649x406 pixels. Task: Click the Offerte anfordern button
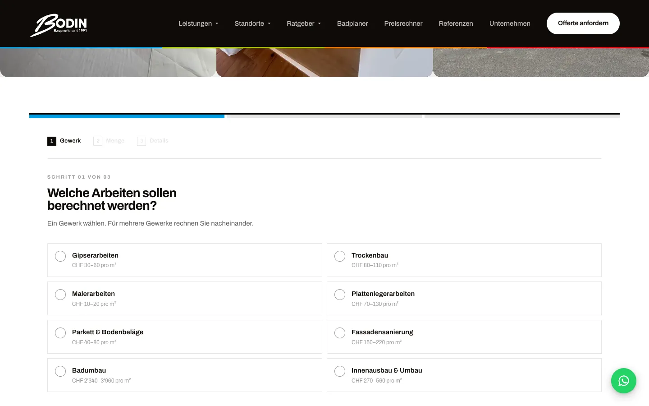tap(583, 23)
